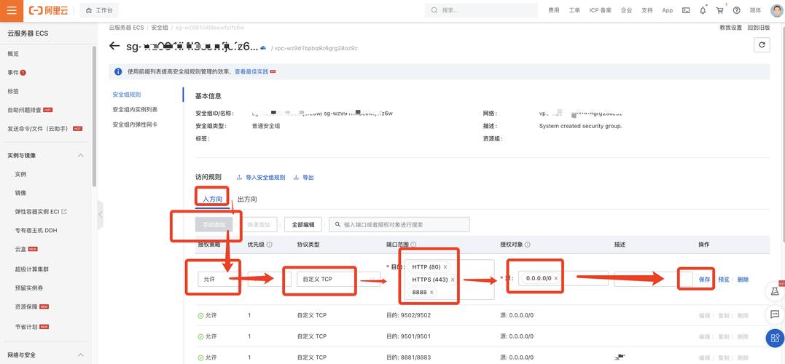Open 概览 in the ECS sidebar
This screenshot has height=364, width=785.
click(x=13, y=54)
